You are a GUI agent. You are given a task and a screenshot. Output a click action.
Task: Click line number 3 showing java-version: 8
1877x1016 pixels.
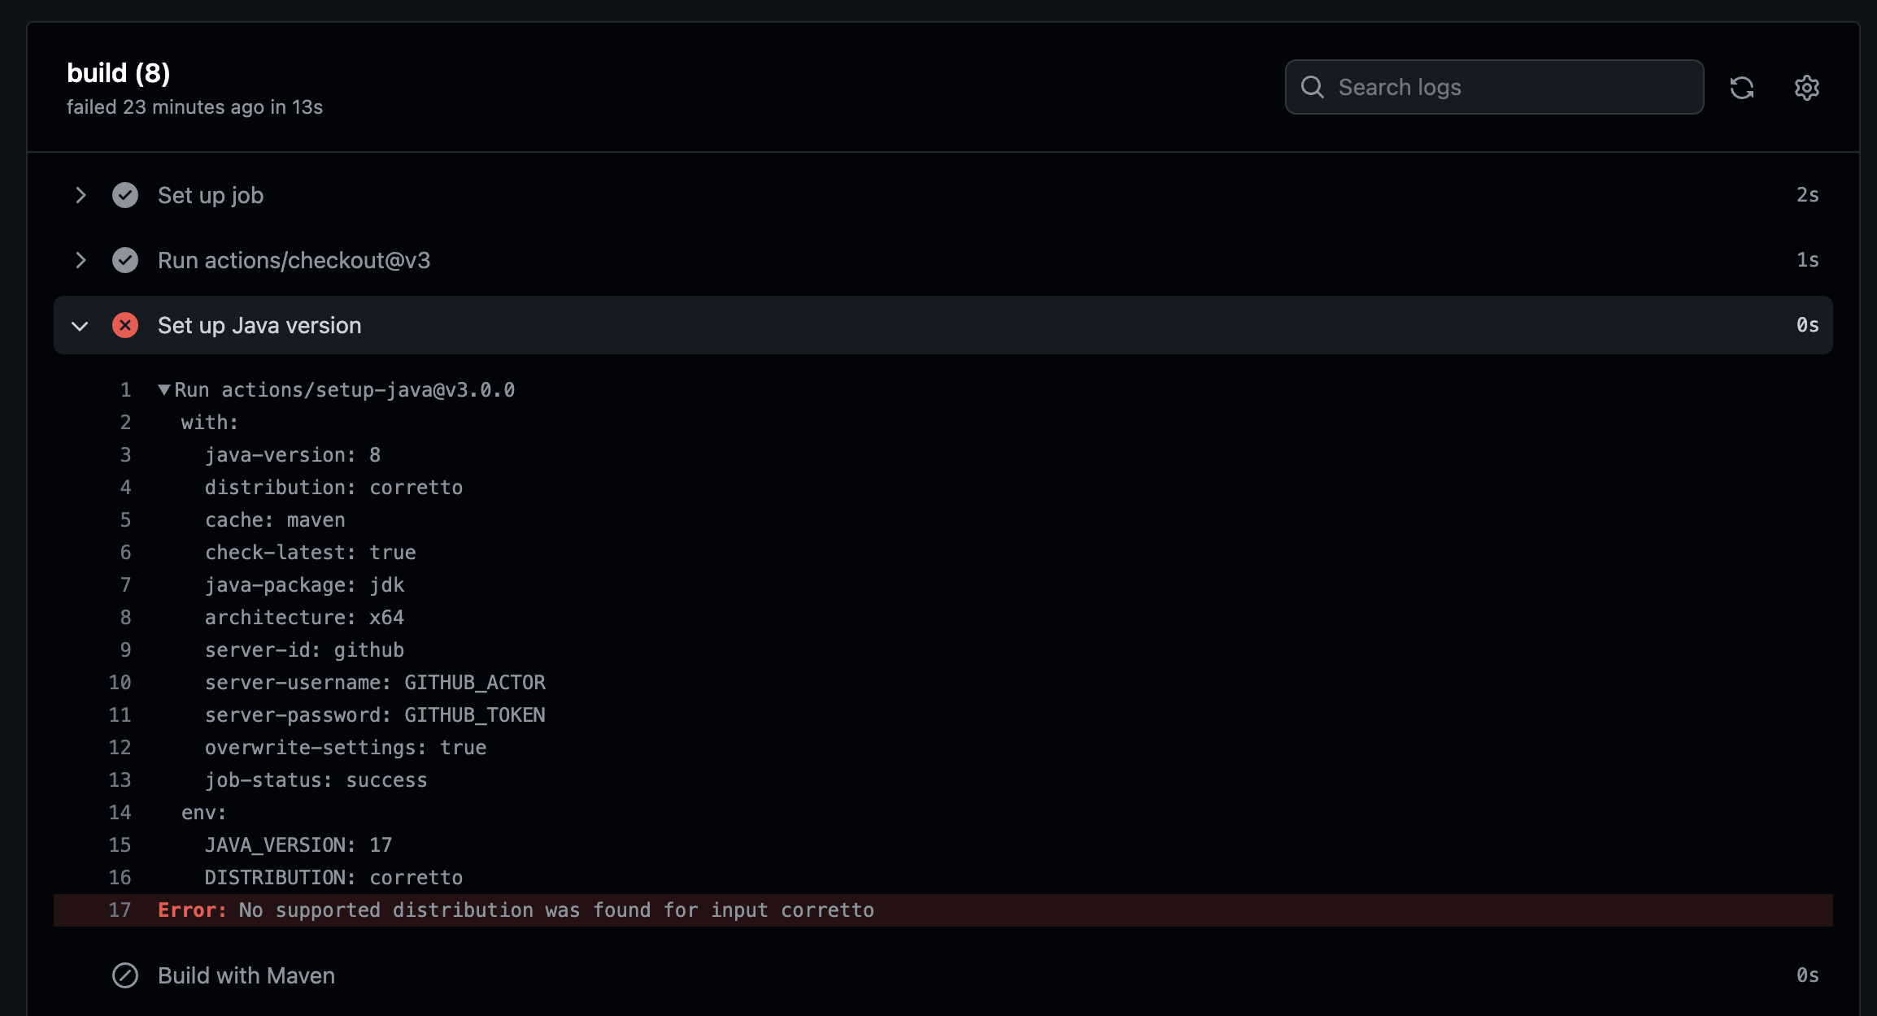tap(125, 454)
